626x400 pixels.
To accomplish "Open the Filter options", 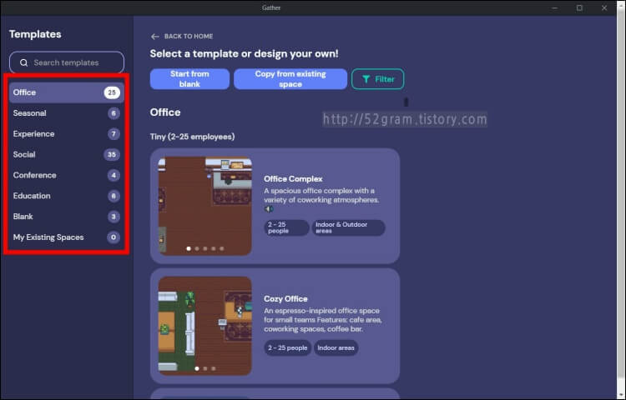I will point(377,79).
